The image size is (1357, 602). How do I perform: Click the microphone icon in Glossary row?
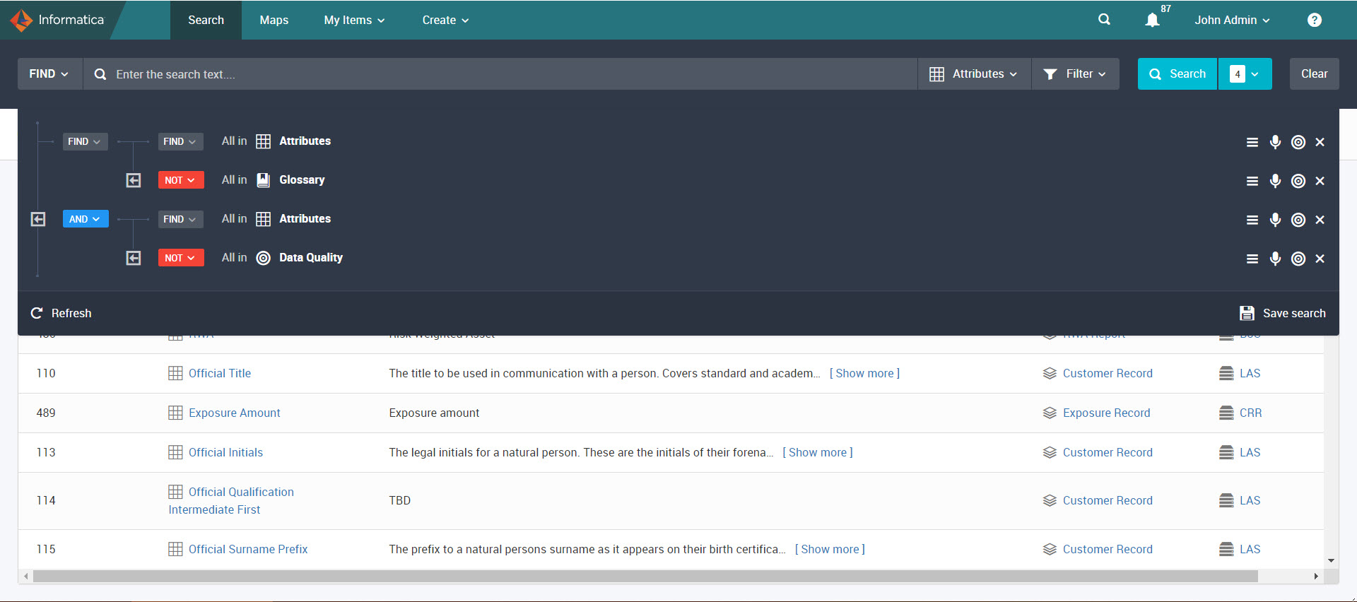coord(1275,181)
